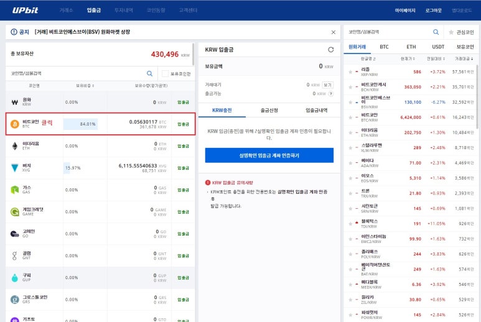Screen dimensions: 481x322
Task: Click the holdings coin search field
Action: (x=77, y=73)
